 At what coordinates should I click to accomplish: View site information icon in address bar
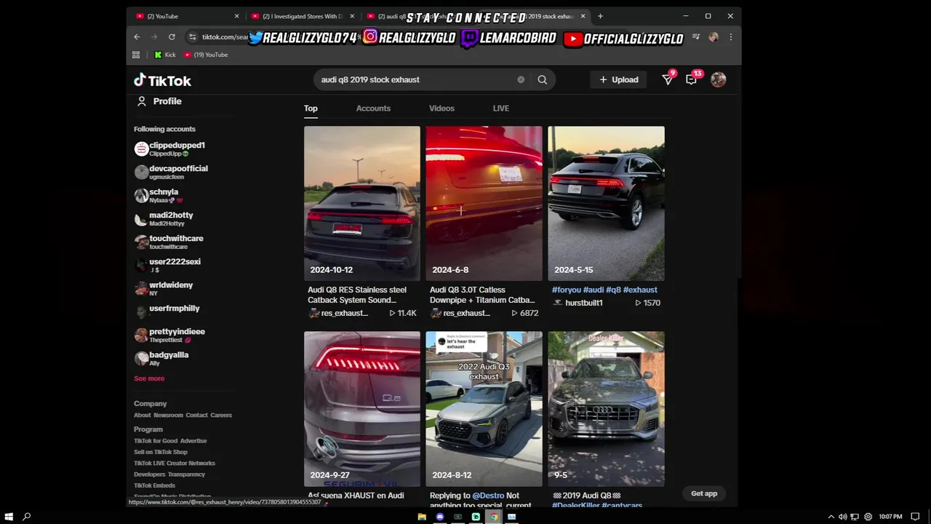(x=192, y=37)
